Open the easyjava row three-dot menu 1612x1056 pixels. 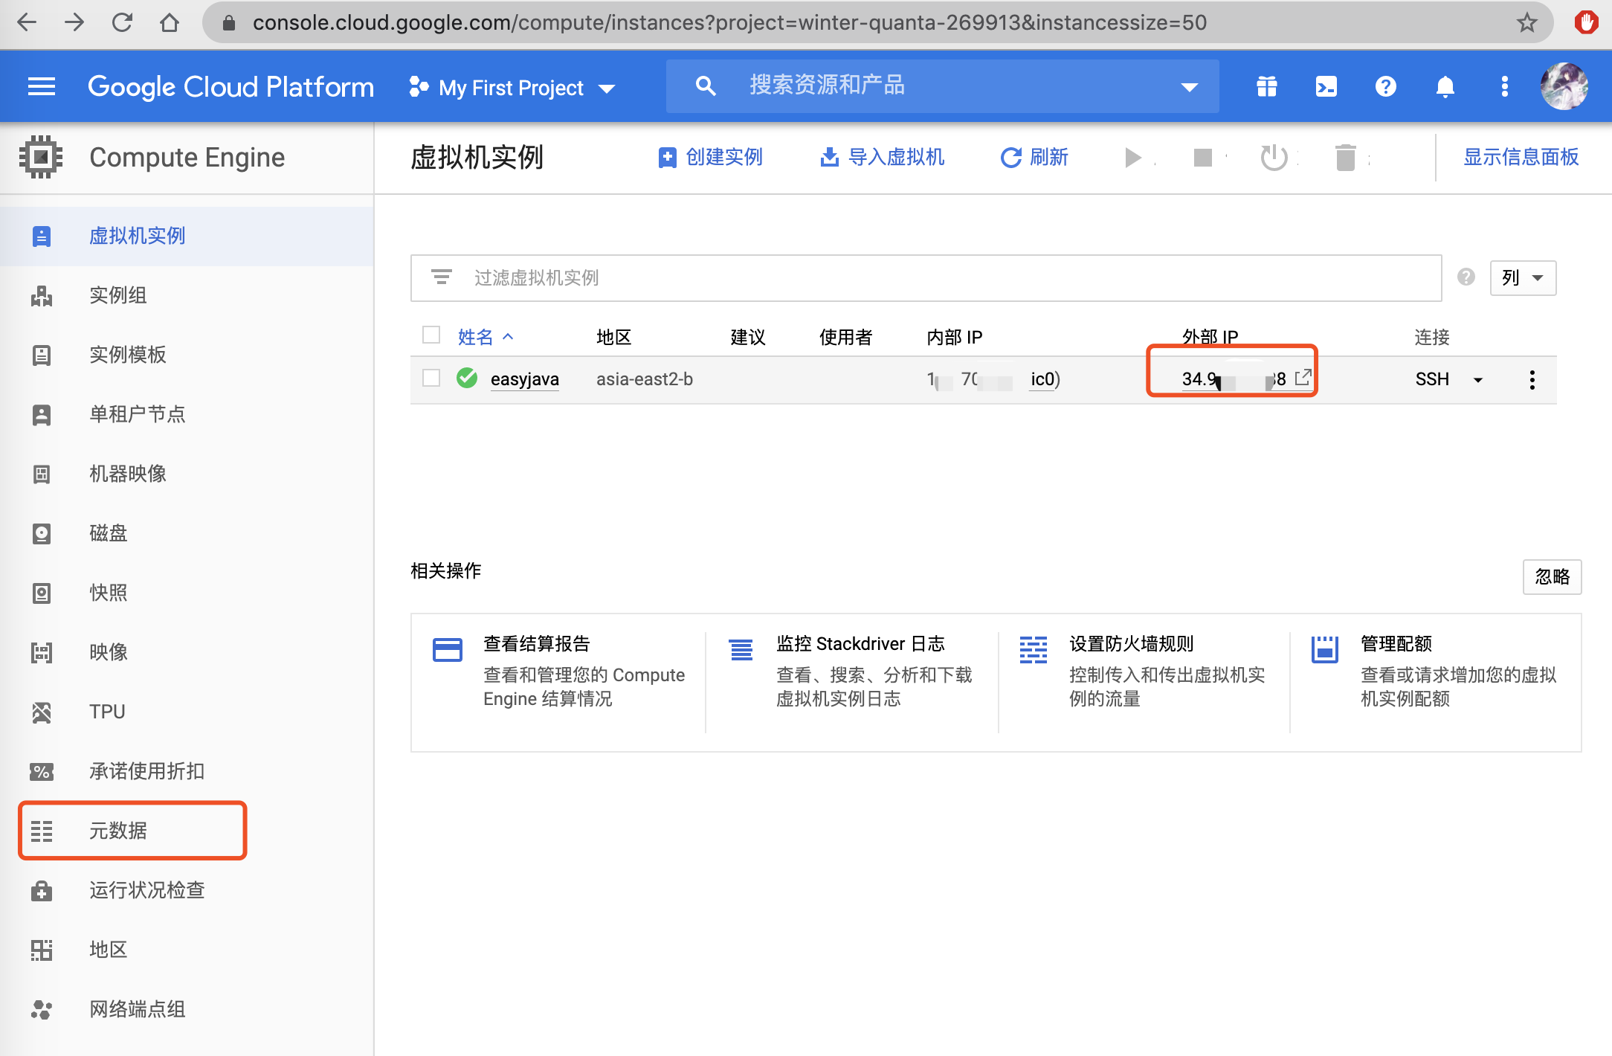pos(1532,380)
